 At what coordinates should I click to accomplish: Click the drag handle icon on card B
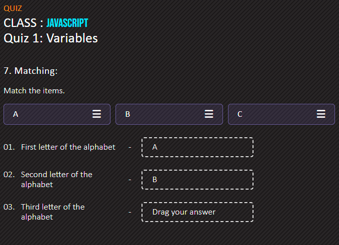[209, 114]
